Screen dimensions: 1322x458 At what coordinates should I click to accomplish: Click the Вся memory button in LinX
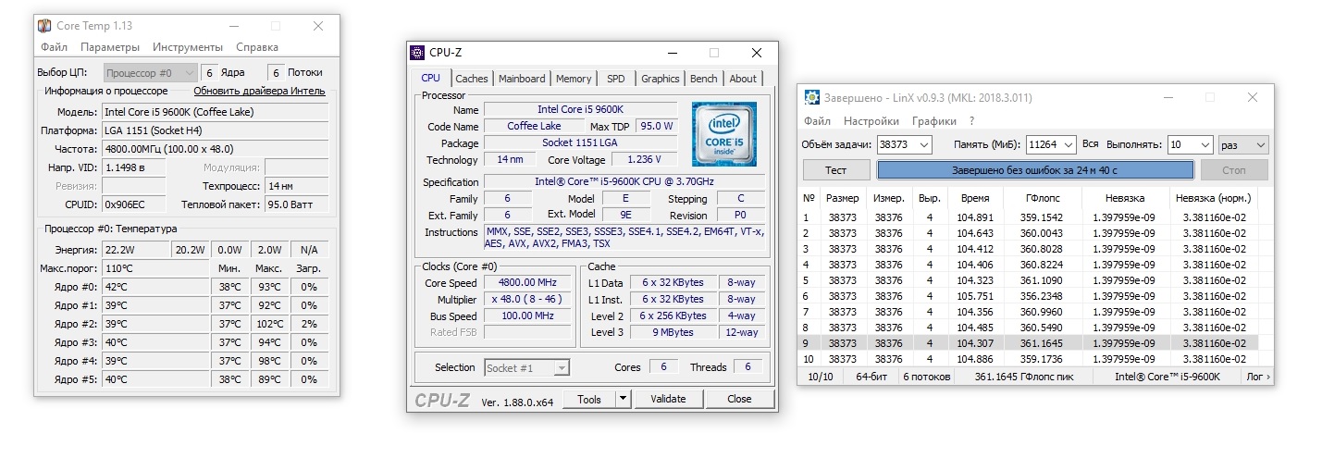(1090, 144)
